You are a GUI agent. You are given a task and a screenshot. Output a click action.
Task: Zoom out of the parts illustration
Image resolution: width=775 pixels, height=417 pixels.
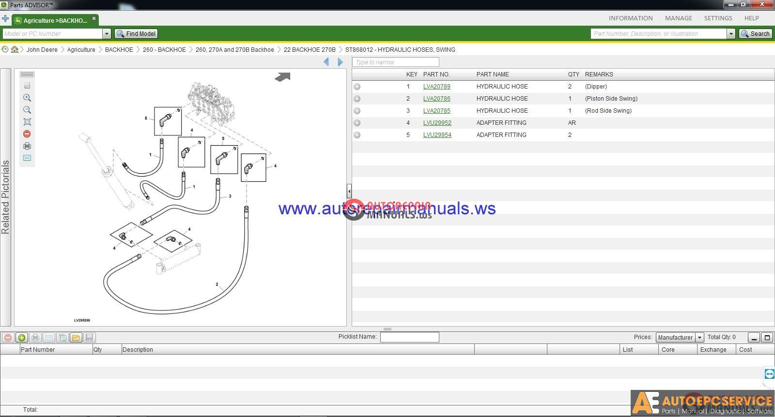[x=27, y=110]
